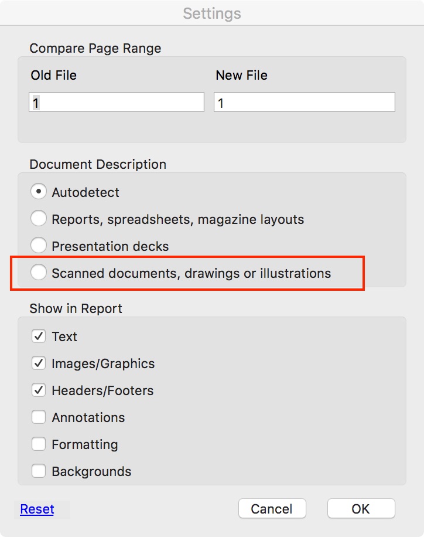Screen dimensions: 424x537
Task: Disable Images/Graphics in report
Action: tap(39, 363)
